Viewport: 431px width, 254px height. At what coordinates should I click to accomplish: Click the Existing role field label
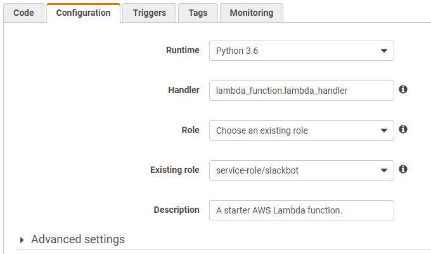(x=174, y=170)
